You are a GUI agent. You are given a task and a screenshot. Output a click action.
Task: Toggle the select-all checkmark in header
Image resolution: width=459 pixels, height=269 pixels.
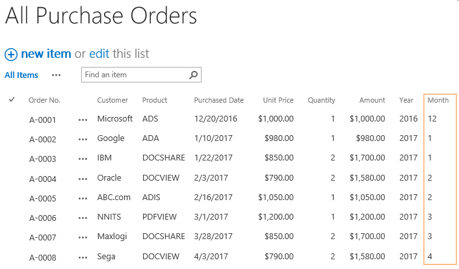click(x=12, y=99)
